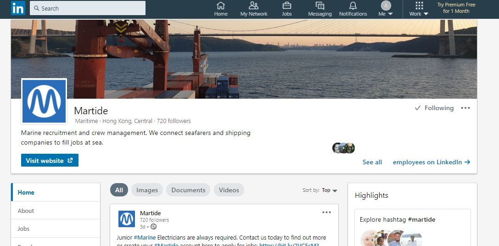The height and width of the screenshot is (246, 499).
Task: Select the About sidebar tab
Action: pyautogui.click(x=56, y=211)
